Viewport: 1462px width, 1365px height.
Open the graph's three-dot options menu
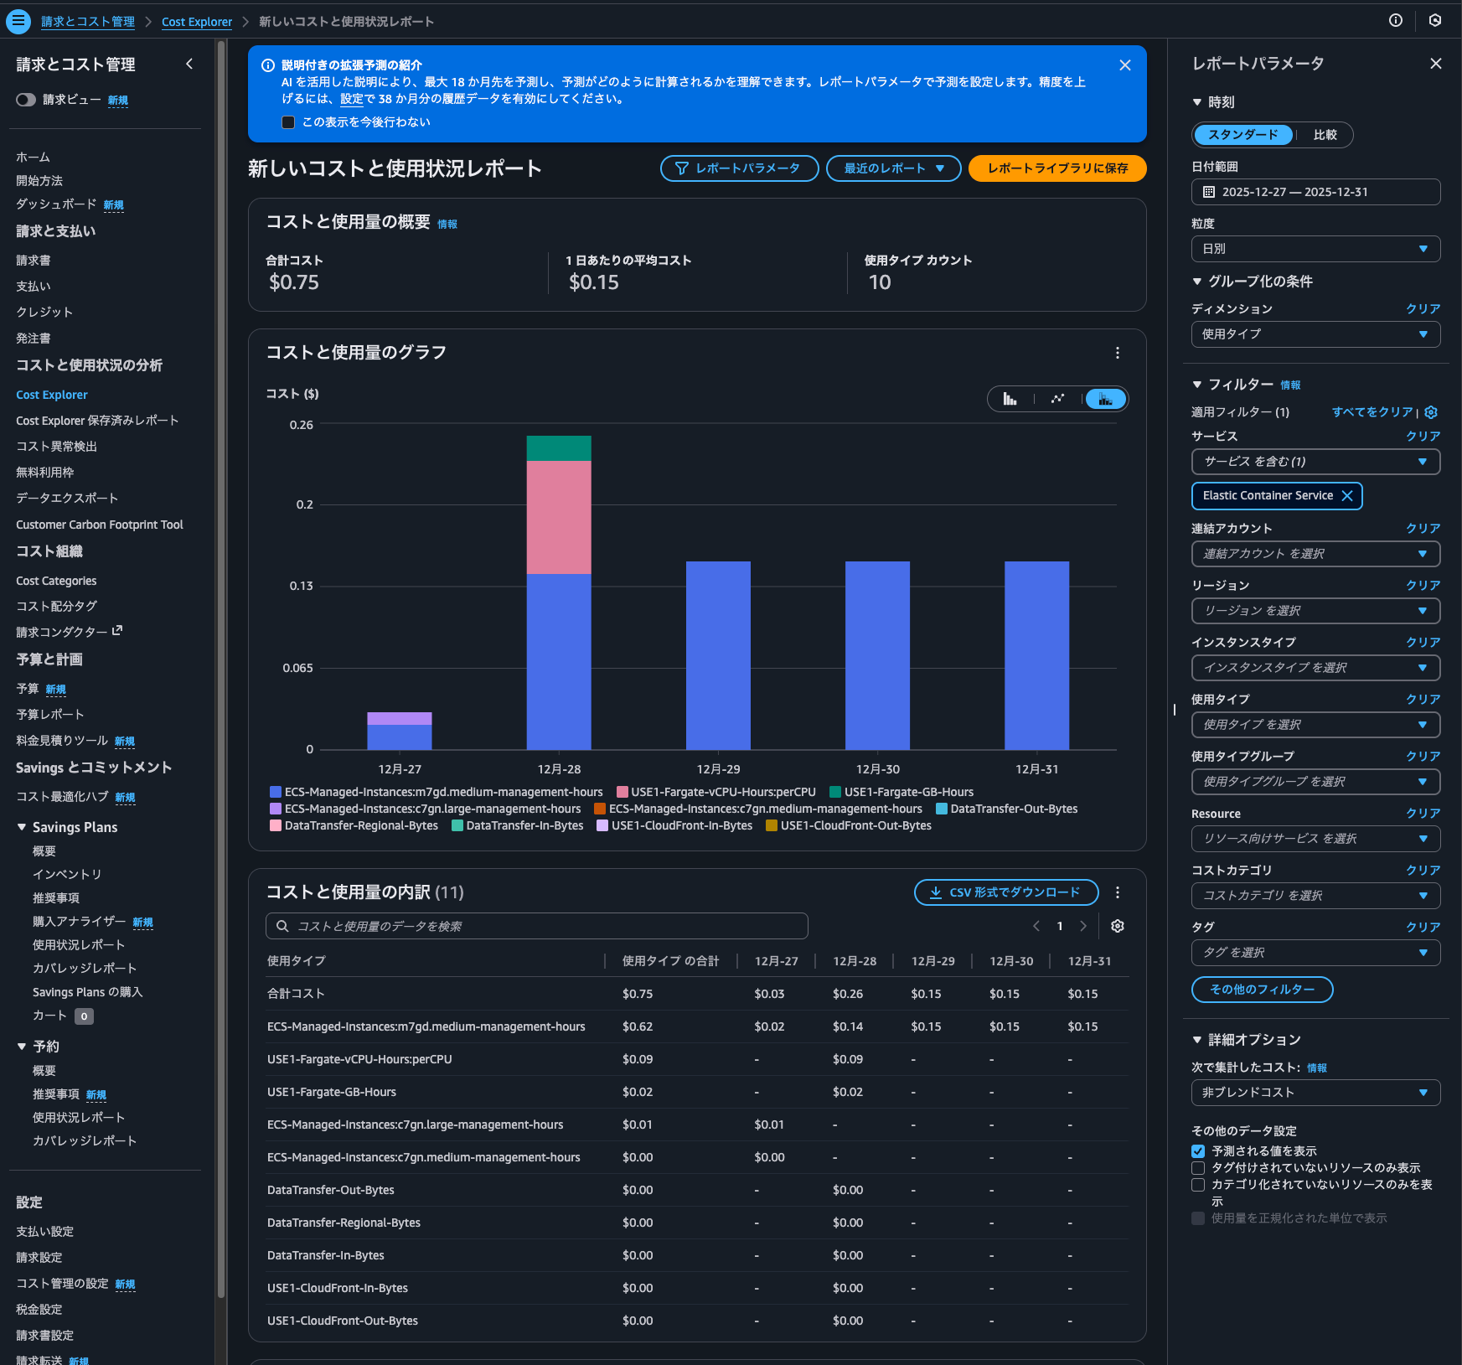point(1117,353)
